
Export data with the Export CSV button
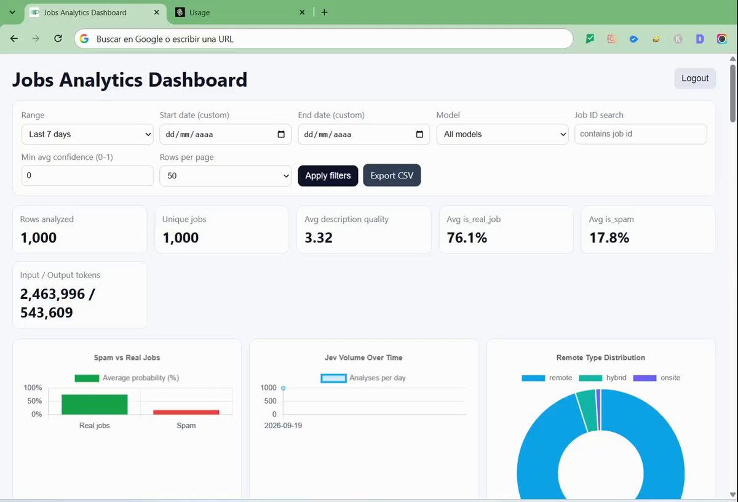tap(392, 175)
